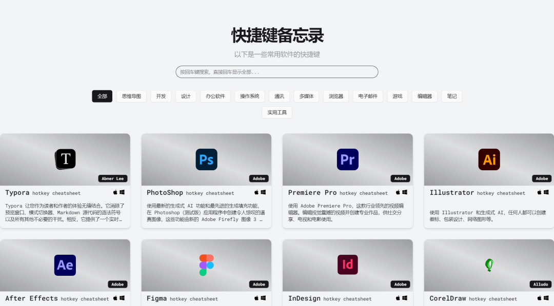Filter by 多媒体 category
This screenshot has height=306, width=554.
point(306,96)
